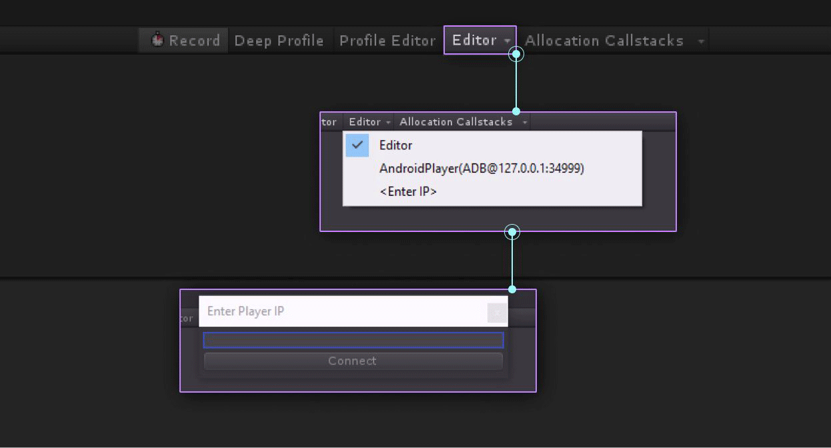Enable Allocation Callstacks in the top toolbar

(x=604, y=41)
